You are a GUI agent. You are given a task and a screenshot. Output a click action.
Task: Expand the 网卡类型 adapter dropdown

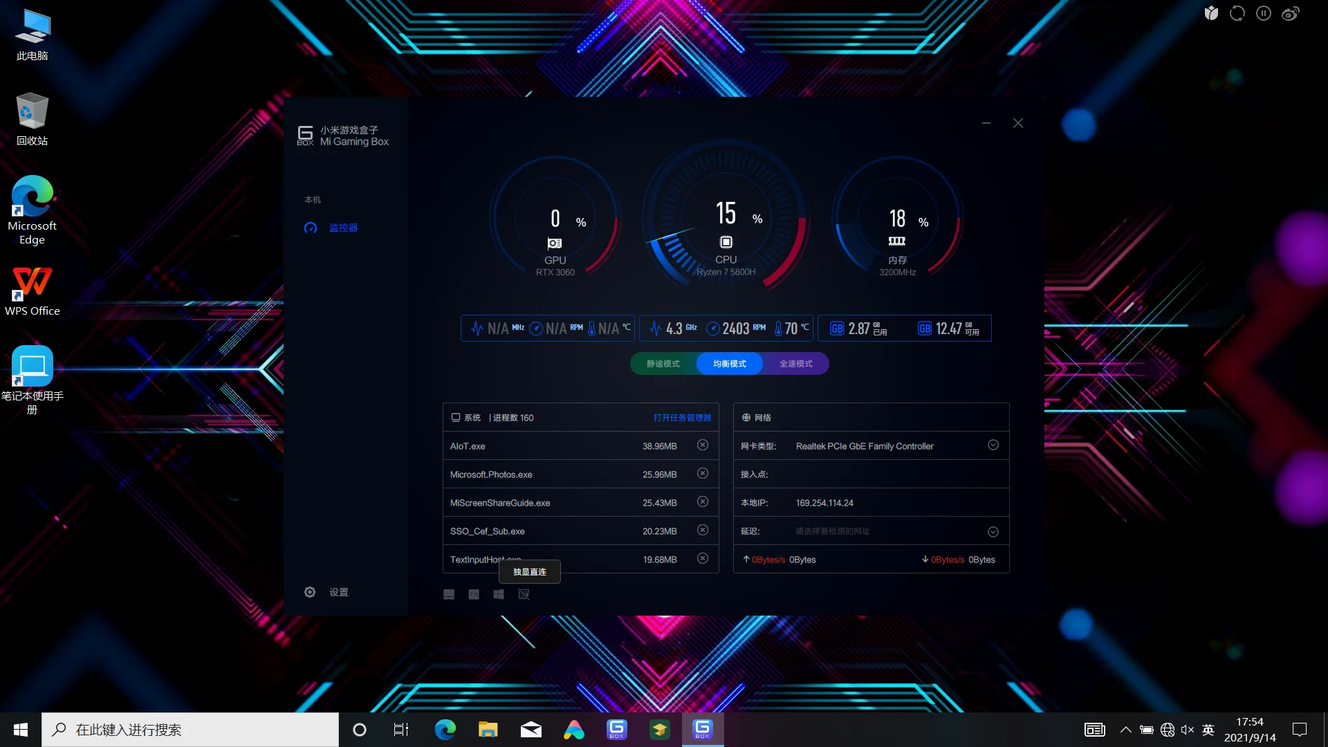(993, 445)
